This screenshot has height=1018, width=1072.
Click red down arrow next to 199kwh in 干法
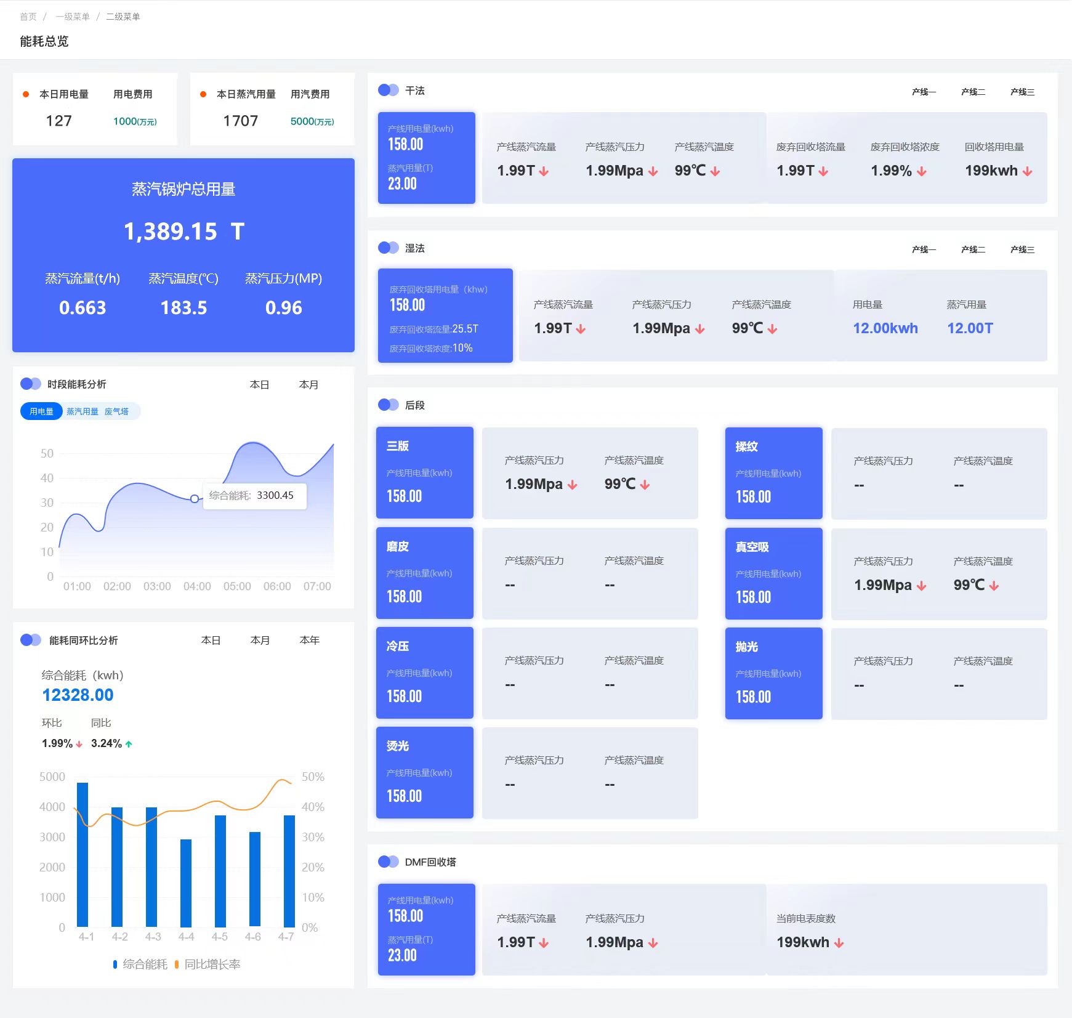point(1027,172)
